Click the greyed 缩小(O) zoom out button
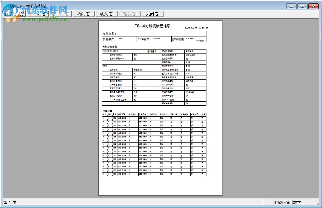Image resolution: width=322 pixels, height=208 pixels. click(130, 14)
